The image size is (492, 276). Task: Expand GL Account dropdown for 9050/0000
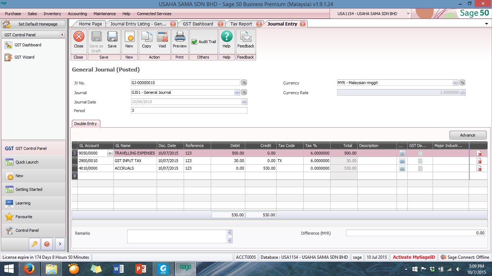click(110, 153)
